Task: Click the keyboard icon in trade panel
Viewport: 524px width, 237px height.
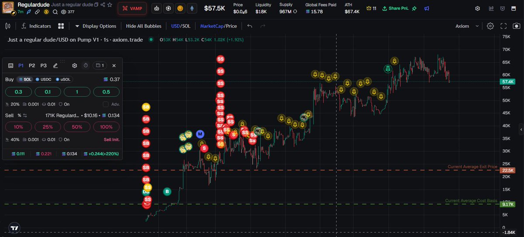Action: pos(10,65)
